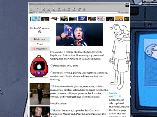Viewport: 157px width, 117px height.
Task: Open the Favorites toolbar folder icon
Action: click(x=64, y=9)
